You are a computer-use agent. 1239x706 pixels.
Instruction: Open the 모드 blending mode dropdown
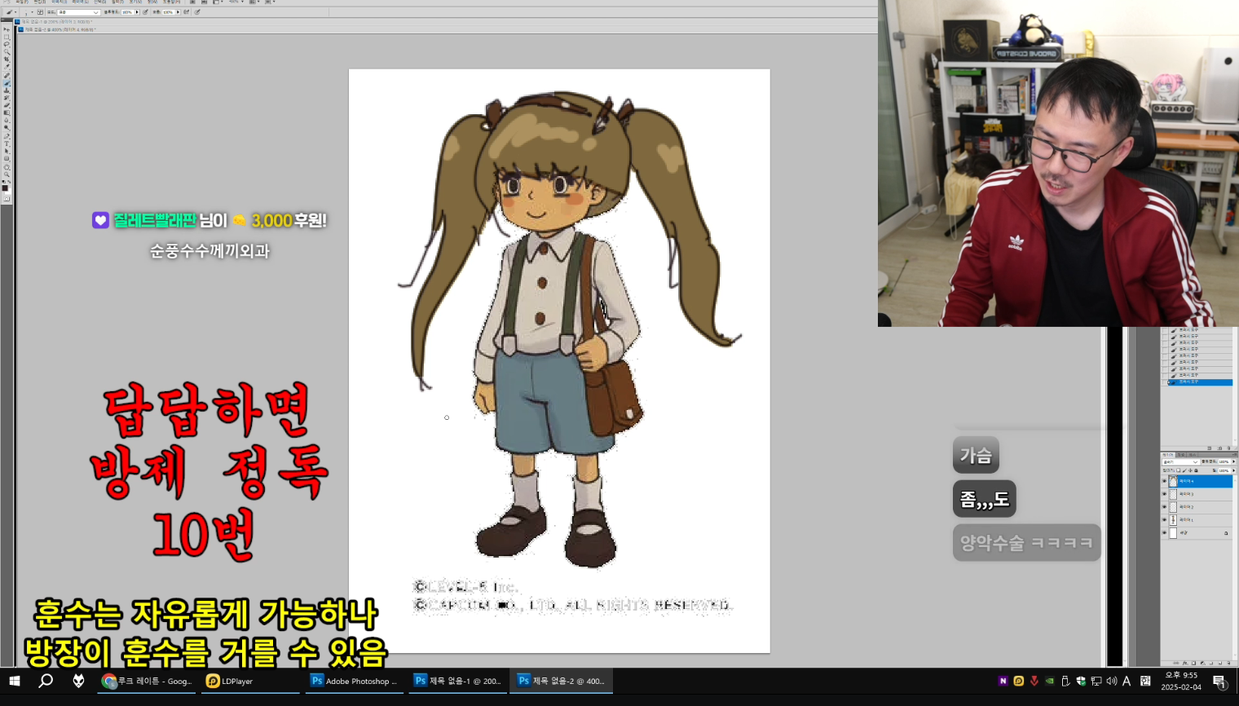click(x=78, y=12)
